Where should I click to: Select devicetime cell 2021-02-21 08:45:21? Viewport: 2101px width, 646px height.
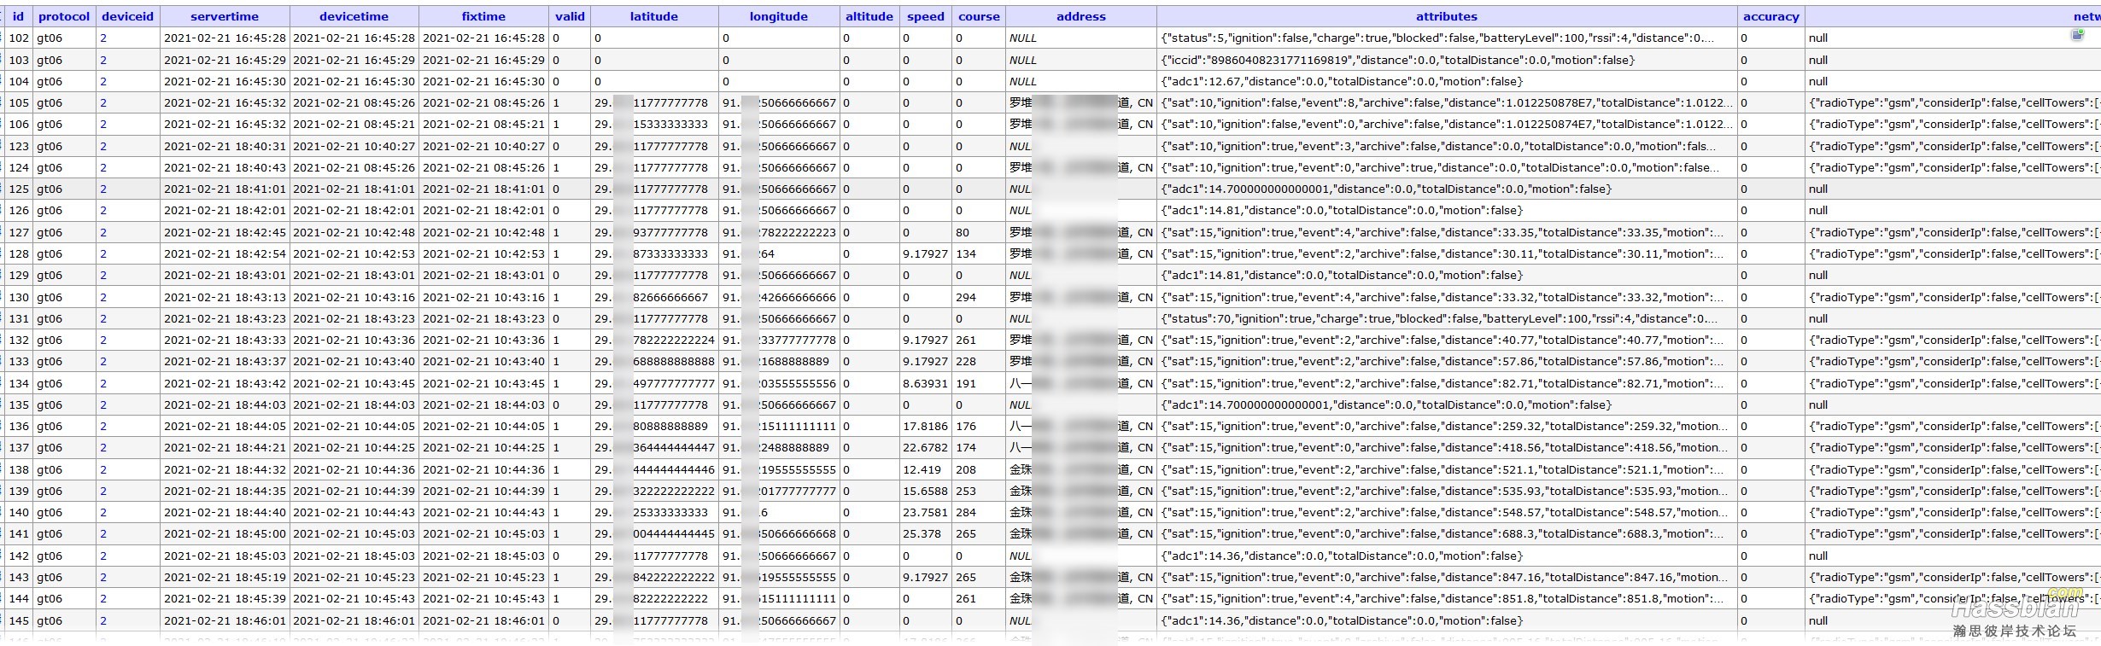pos(354,125)
